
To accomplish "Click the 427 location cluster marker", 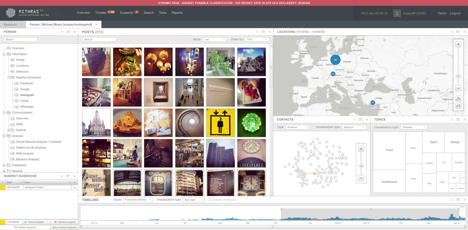I will point(335,60).
